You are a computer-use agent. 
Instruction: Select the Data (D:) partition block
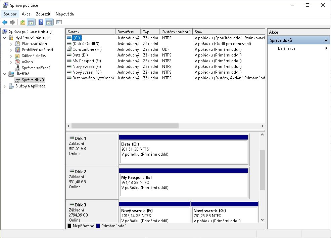tap(183, 150)
